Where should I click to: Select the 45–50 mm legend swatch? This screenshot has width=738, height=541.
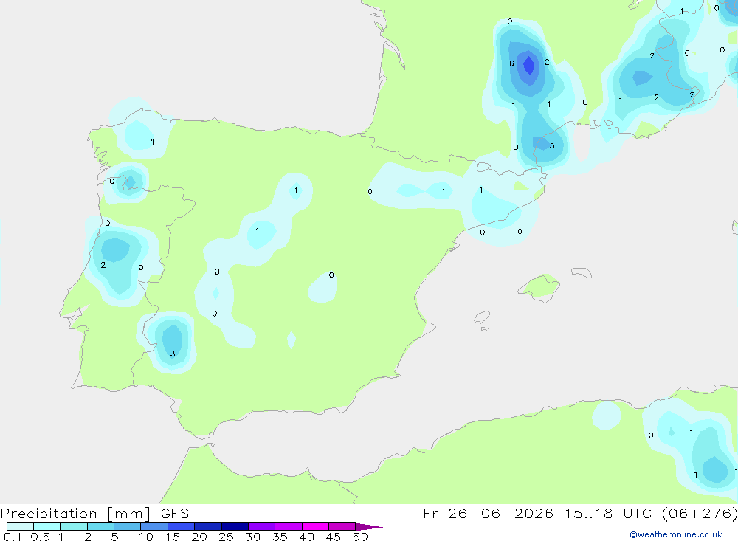click(342, 526)
